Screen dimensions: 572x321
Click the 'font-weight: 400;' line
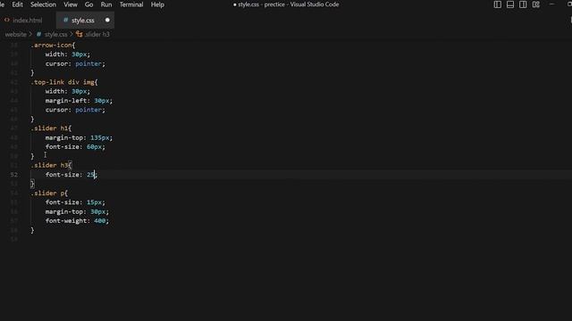[x=77, y=221]
